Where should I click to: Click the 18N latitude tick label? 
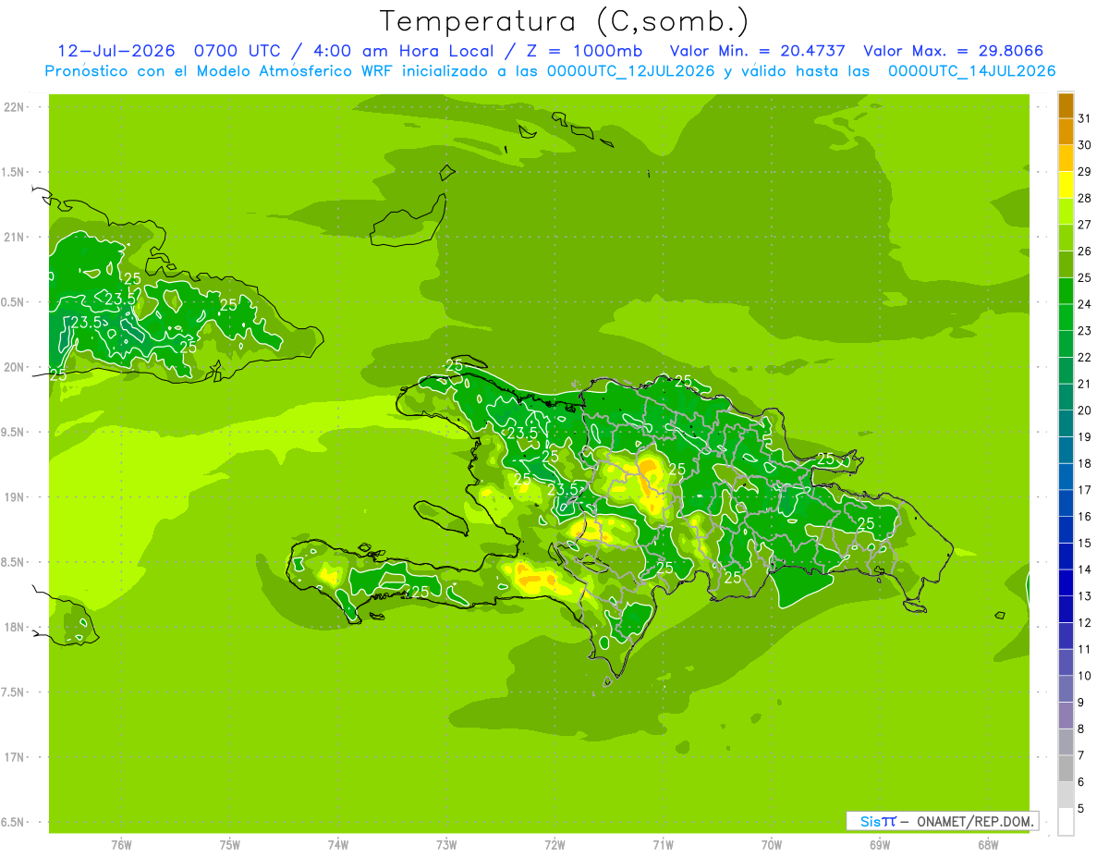pyautogui.click(x=15, y=627)
